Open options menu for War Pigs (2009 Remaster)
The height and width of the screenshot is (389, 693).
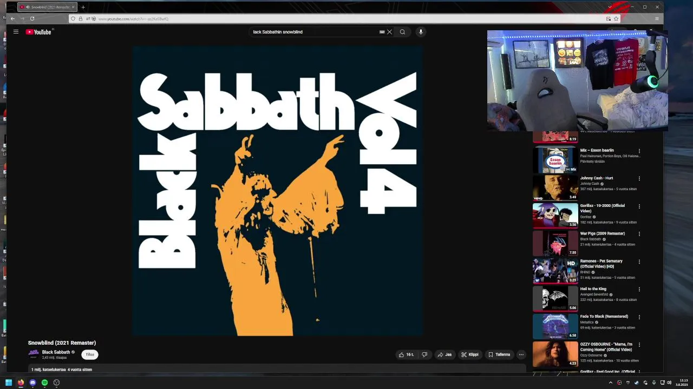[x=639, y=234]
